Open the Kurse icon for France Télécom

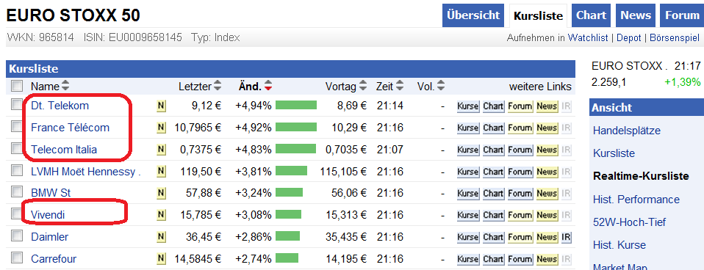coord(468,128)
